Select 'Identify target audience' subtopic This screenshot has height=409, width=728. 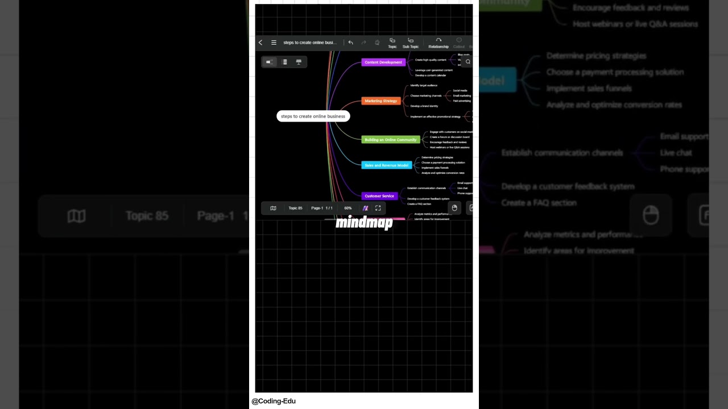coord(424,85)
